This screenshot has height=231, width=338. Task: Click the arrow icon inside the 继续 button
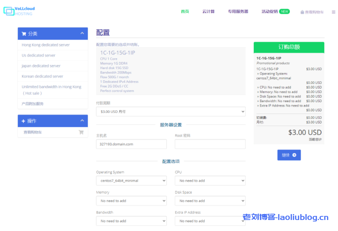point(294,155)
